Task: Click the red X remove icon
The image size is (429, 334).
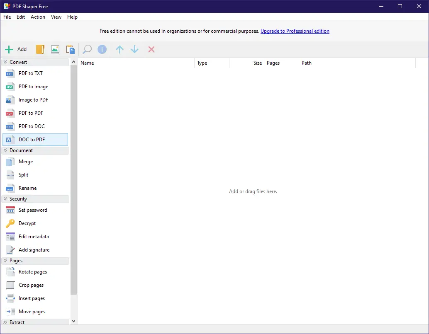Action: point(151,49)
